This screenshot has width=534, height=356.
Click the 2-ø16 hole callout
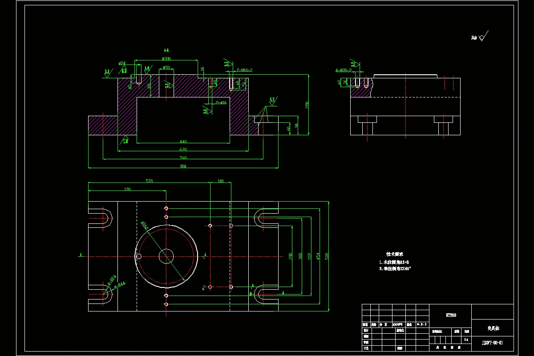[221, 102]
